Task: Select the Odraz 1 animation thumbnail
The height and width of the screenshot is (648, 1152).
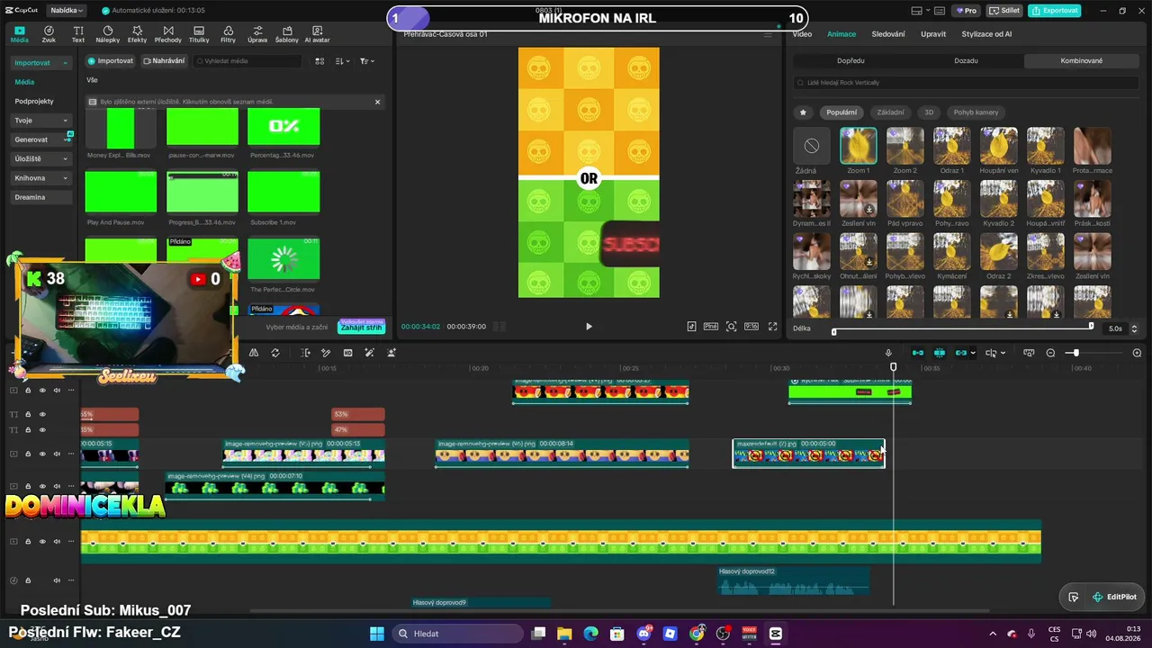Action: [x=951, y=146]
